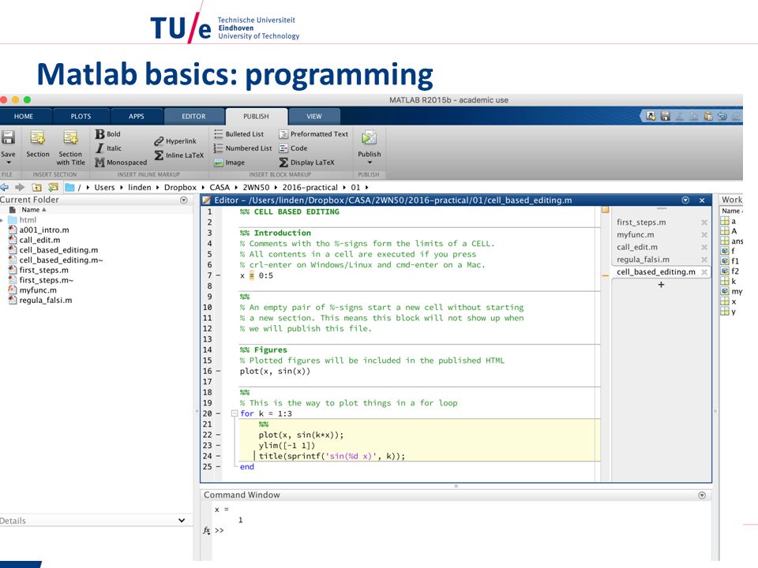Go back with the blue back arrow

pos(5,188)
